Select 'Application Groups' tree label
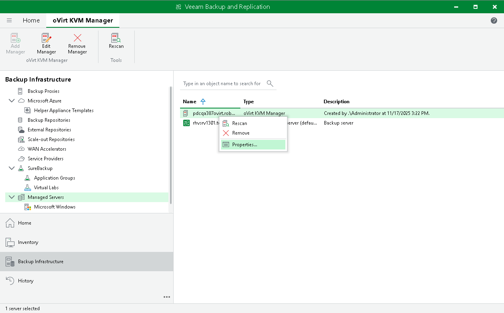This screenshot has height=313, width=504. click(55, 178)
